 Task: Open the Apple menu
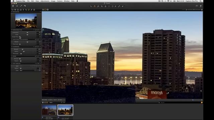click(x=13, y=1)
